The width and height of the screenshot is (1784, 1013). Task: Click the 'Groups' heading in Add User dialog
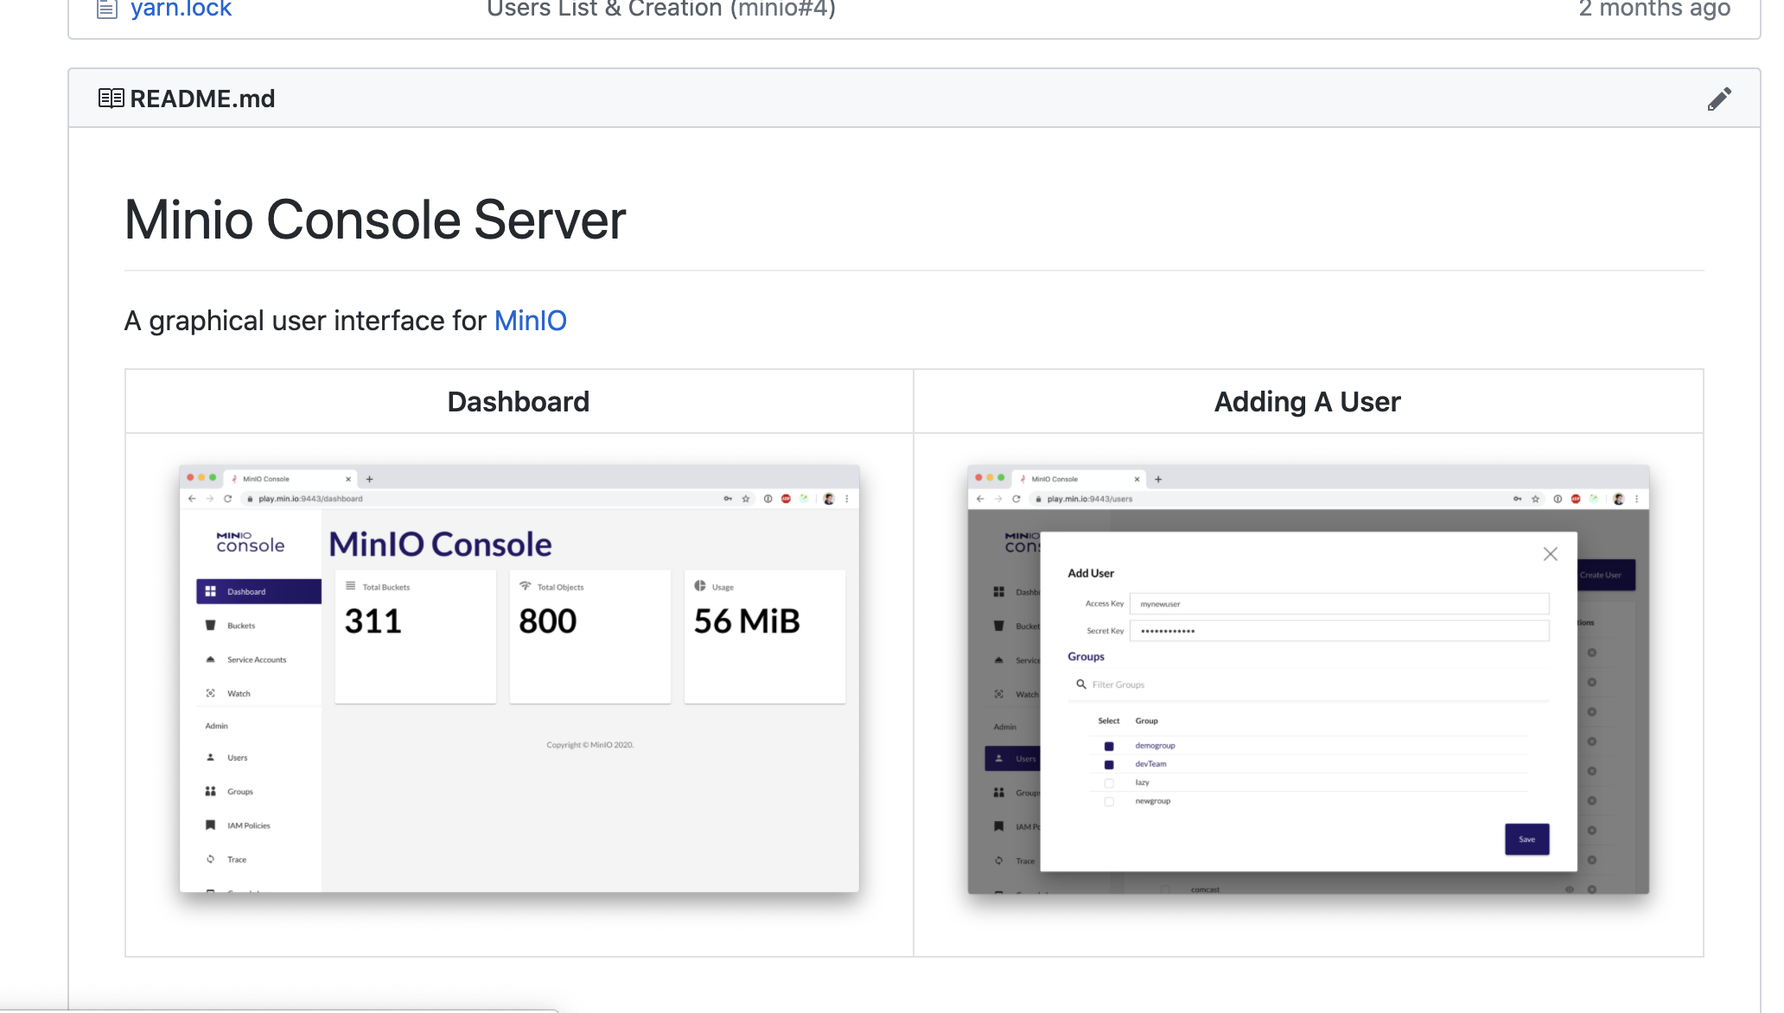[1086, 656]
